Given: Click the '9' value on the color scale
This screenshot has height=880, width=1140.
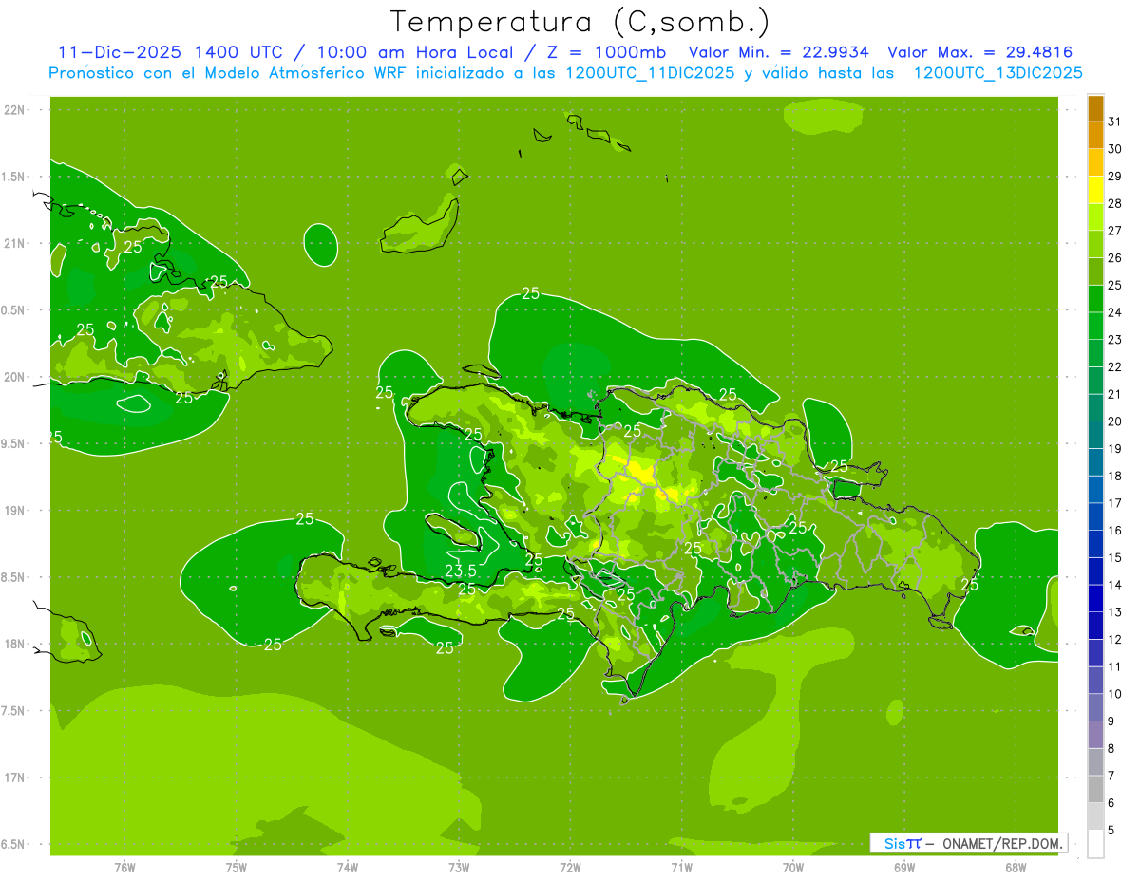Looking at the screenshot, I should coord(1111,721).
